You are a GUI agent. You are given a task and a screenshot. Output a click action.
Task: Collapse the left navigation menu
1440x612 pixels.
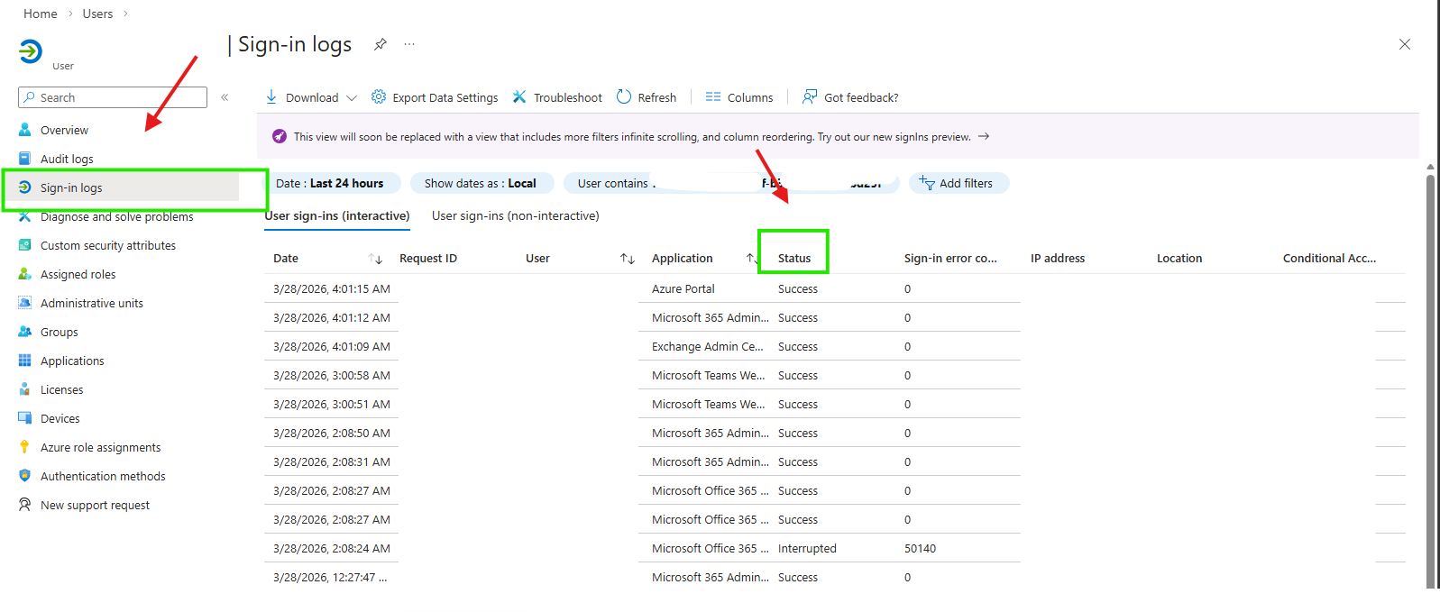(225, 97)
